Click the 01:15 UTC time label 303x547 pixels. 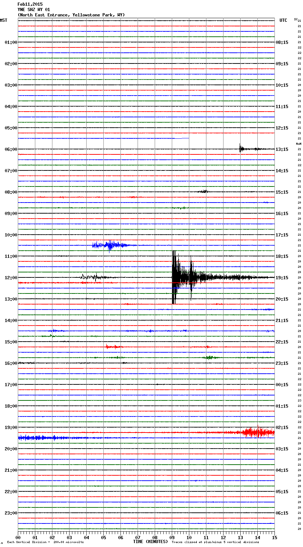pos(282,406)
